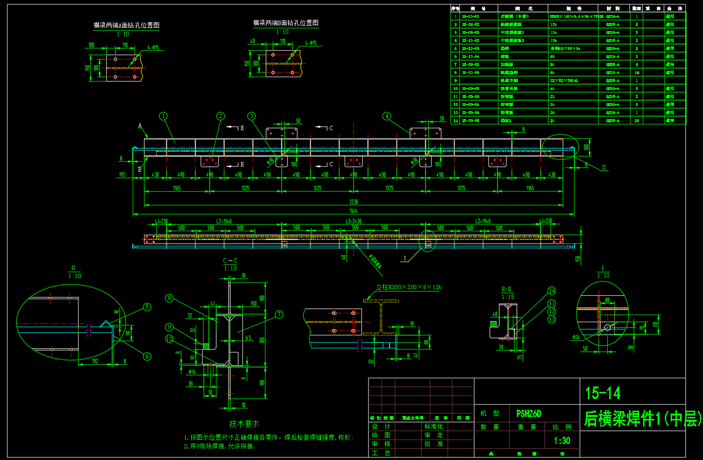Click part balloon 3 callout

251,116
